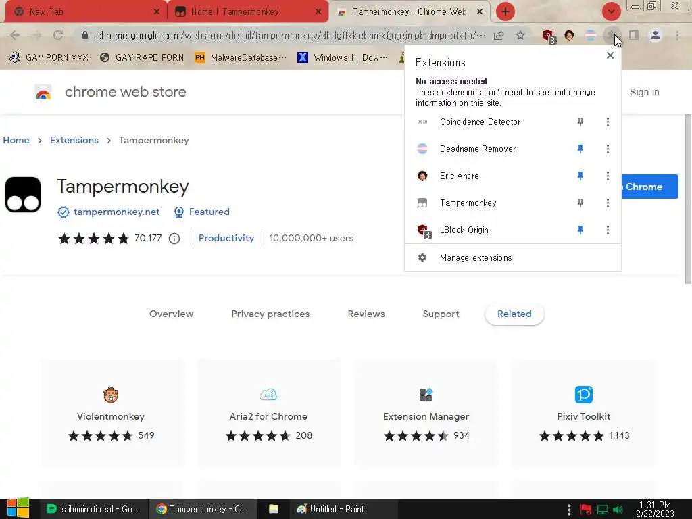This screenshot has width=692, height=519.
Task: Open the Extension Manager card
Action: click(x=426, y=413)
